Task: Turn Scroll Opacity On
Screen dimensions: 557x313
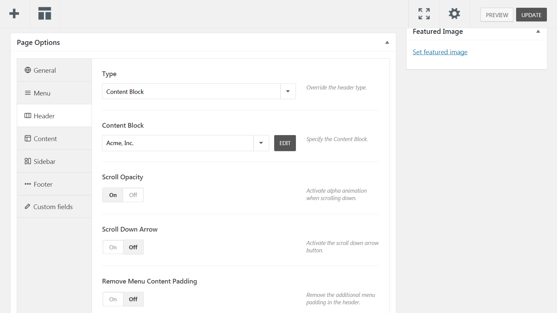Action: (x=113, y=195)
